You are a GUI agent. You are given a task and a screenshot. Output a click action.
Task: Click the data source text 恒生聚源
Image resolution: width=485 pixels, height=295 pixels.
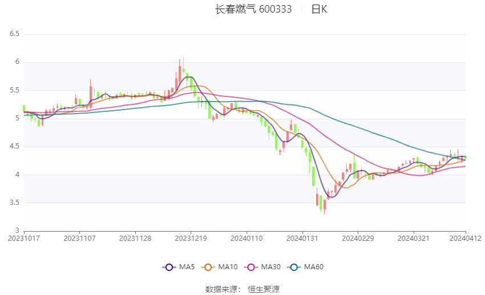(264, 289)
